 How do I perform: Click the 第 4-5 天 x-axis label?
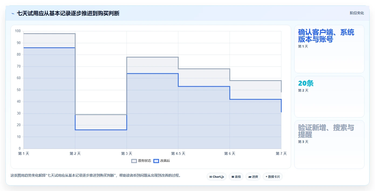pos(178,153)
